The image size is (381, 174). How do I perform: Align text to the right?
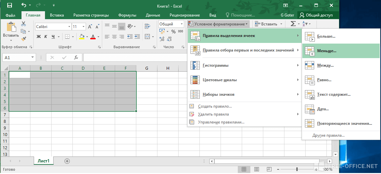tap(122, 37)
